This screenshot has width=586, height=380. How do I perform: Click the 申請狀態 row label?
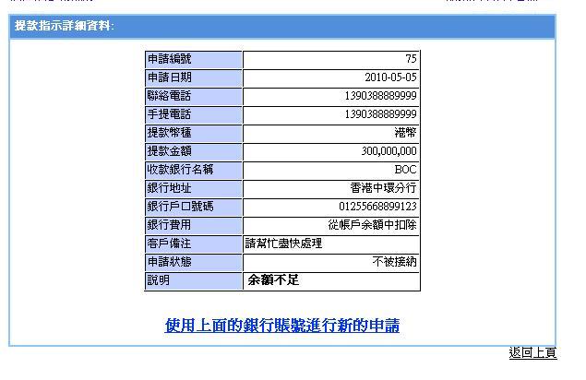pyautogui.click(x=170, y=262)
